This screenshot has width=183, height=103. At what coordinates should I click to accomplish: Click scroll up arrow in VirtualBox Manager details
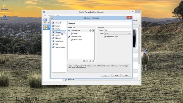(x=139, y=25)
